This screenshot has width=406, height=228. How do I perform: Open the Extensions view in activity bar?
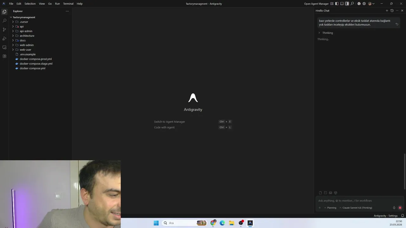4,56
